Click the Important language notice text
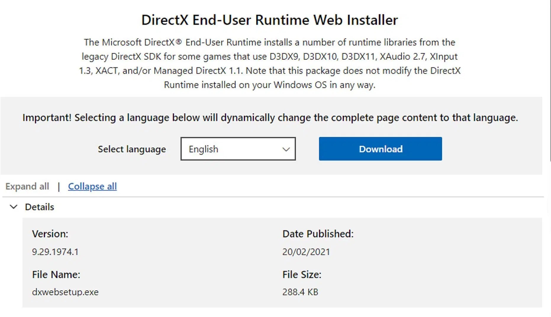This screenshot has height=317, width=551. (x=270, y=117)
